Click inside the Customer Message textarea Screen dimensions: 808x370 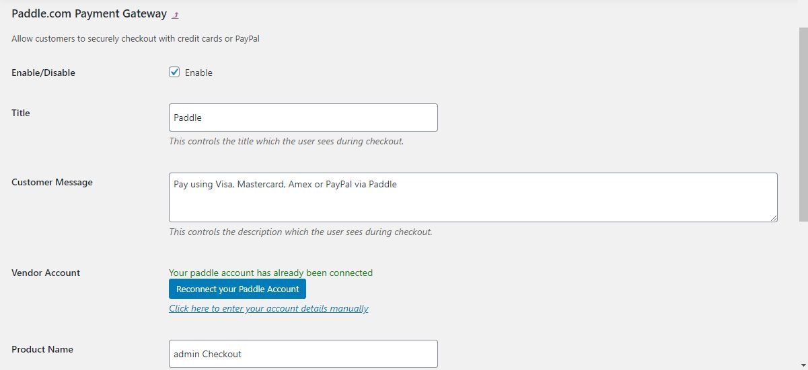click(x=473, y=197)
